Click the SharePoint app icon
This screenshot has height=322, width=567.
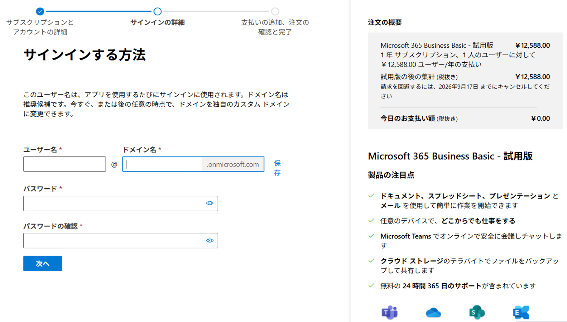(477, 312)
